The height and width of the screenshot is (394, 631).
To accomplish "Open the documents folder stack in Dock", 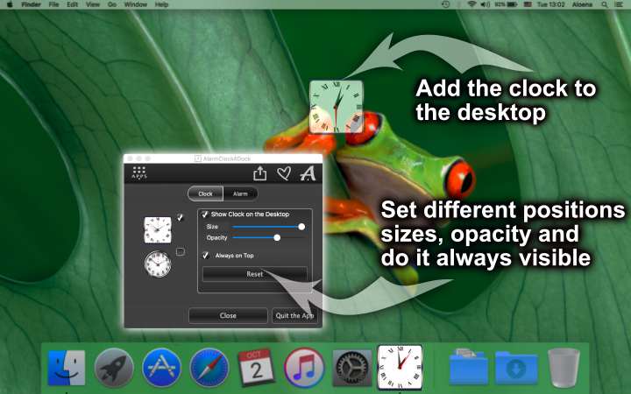I will [x=468, y=367].
